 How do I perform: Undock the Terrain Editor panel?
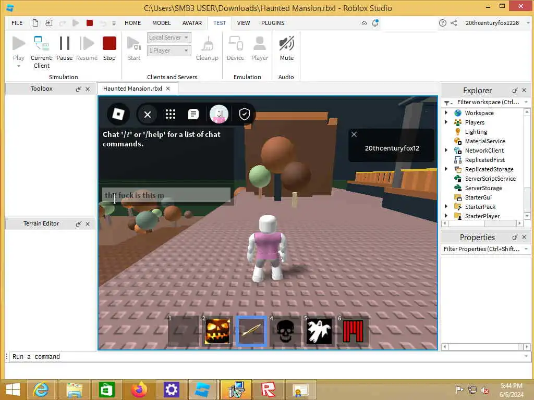[x=79, y=224]
